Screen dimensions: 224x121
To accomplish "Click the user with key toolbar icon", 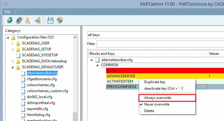I will [38, 20].
